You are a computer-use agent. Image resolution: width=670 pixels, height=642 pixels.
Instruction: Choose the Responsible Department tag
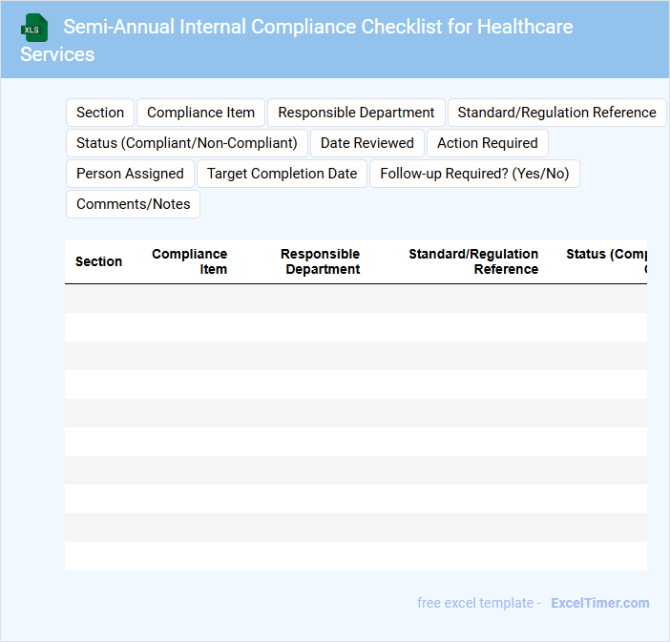click(x=356, y=113)
